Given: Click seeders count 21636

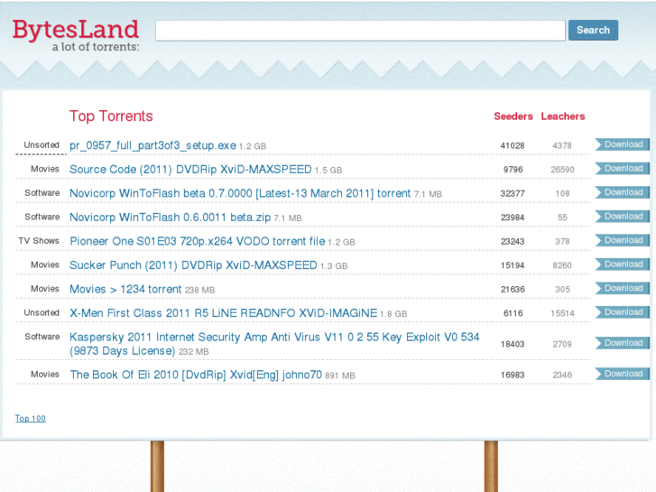Looking at the screenshot, I should click(513, 289).
